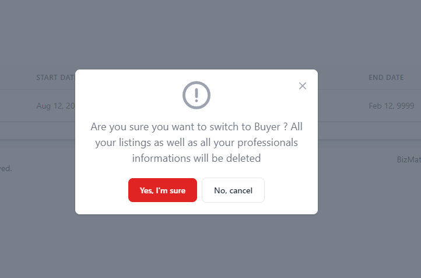The width and height of the screenshot is (421, 278).
Task: Select the Feb 12, 9999 end date cell
Action: click(x=391, y=106)
